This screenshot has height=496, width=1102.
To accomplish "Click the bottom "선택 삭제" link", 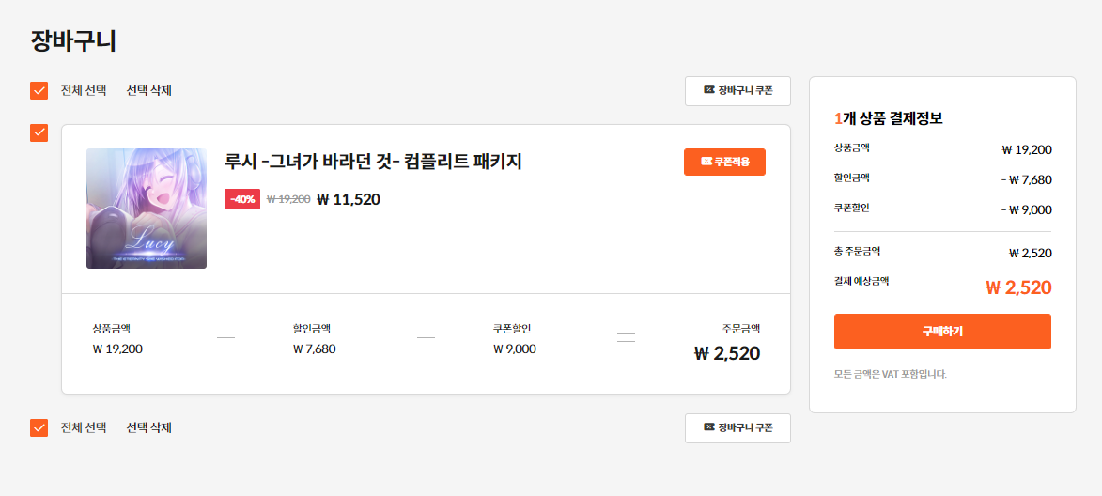I will 148,428.
